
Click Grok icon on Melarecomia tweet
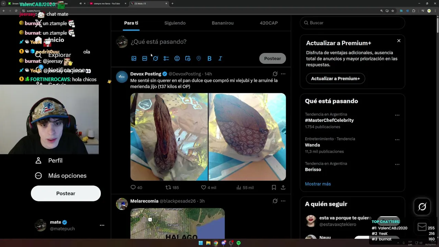pos(275,201)
